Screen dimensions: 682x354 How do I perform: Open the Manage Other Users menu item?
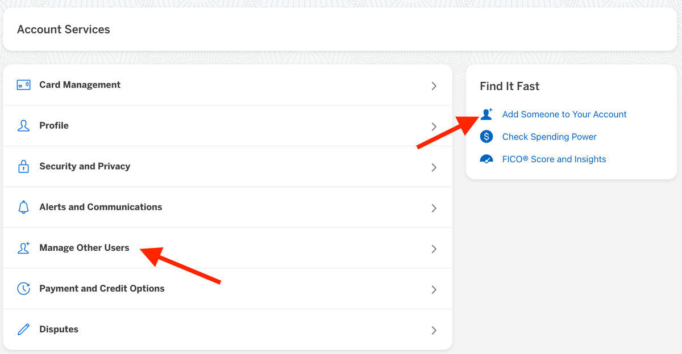tap(84, 248)
